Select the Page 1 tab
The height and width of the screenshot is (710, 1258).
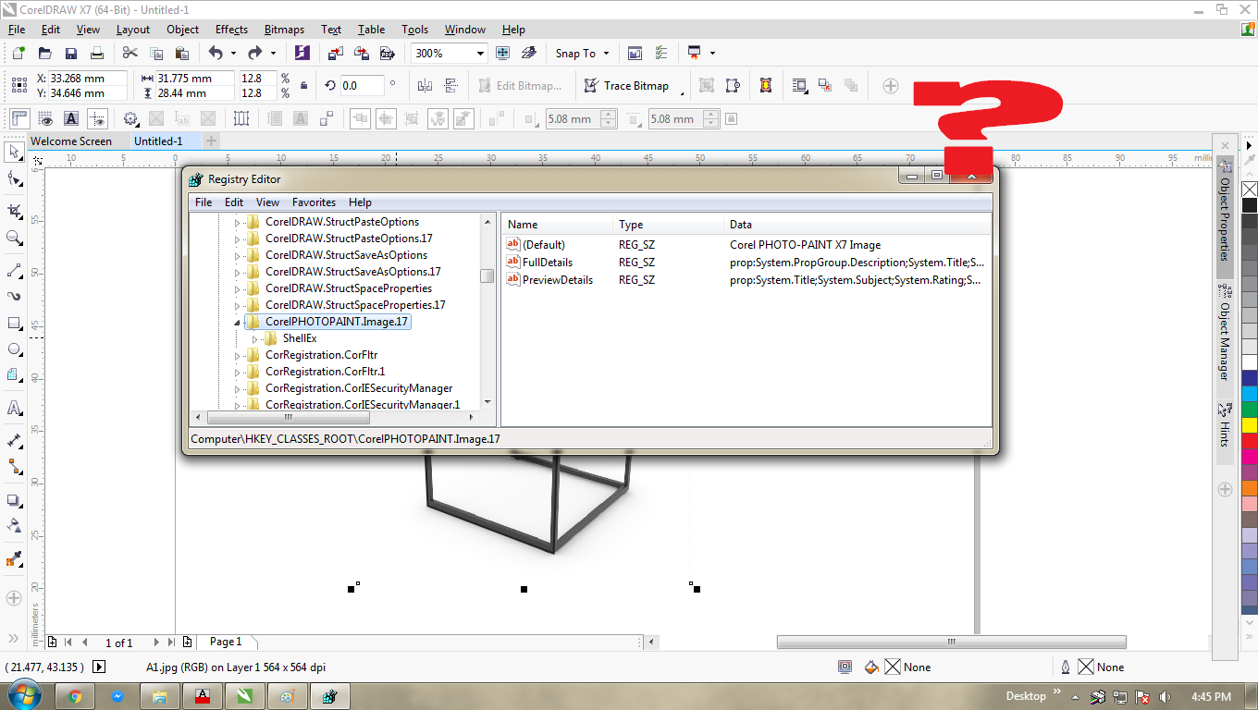(x=226, y=642)
